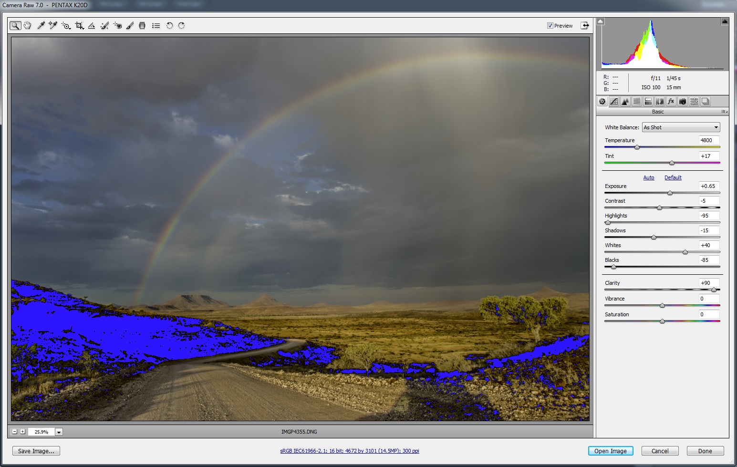Image resolution: width=737 pixels, height=467 pixels.
Task: Zoom in with the plus button
Action: click(x=22, y=432)
